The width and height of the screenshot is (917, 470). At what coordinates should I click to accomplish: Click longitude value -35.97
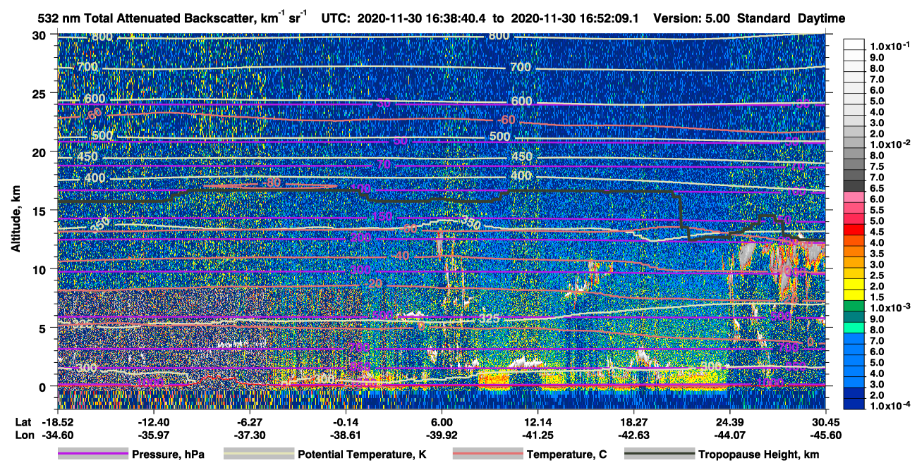click(x=153, y=435)
